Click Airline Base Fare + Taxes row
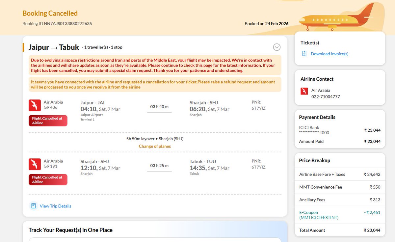The width and height of the screenshot is (395, 242). [x=340, y=175]
